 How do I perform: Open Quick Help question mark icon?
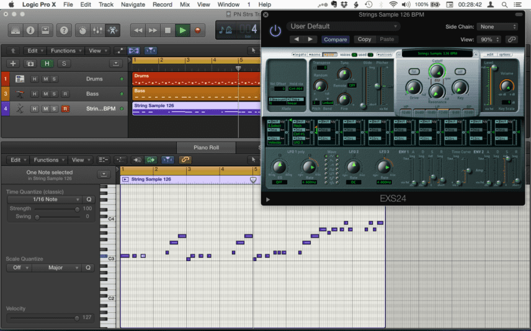64,30
